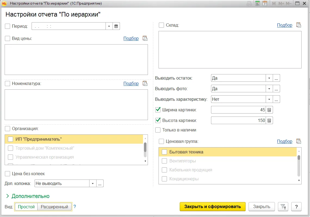Paste from clipboard into Склад list
The width and height of the screenshot is (310, 217).
point(299,25)
